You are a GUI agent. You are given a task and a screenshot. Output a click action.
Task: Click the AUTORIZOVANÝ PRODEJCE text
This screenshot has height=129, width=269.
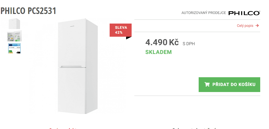[203, 13]
